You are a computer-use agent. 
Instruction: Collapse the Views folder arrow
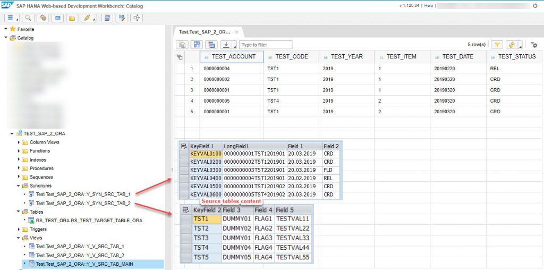coord(19,238)
